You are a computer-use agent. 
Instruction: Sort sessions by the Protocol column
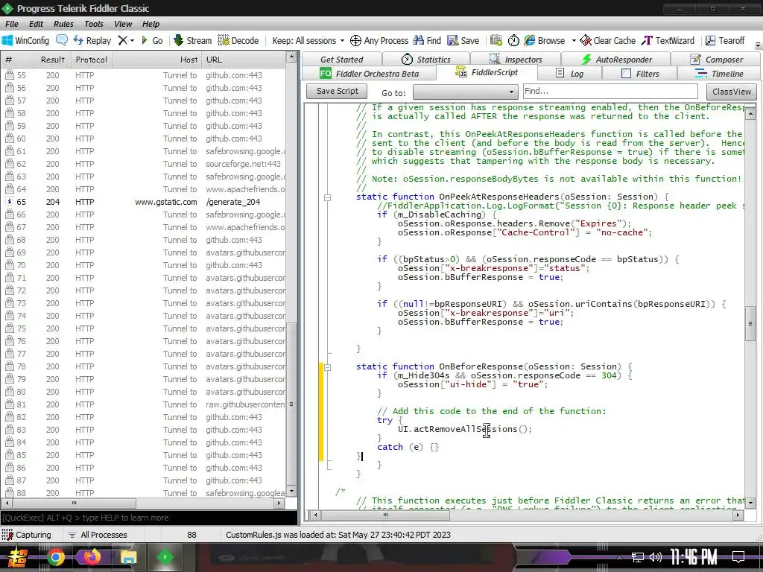91,60
